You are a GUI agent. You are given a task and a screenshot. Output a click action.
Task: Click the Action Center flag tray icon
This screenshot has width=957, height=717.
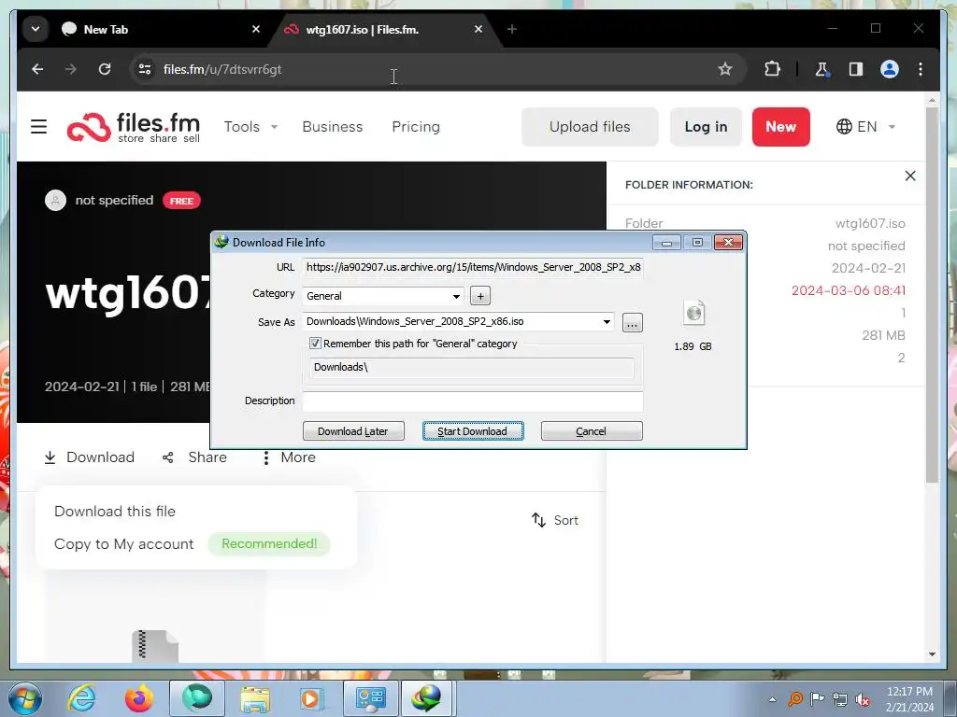(x=817, y=699)
